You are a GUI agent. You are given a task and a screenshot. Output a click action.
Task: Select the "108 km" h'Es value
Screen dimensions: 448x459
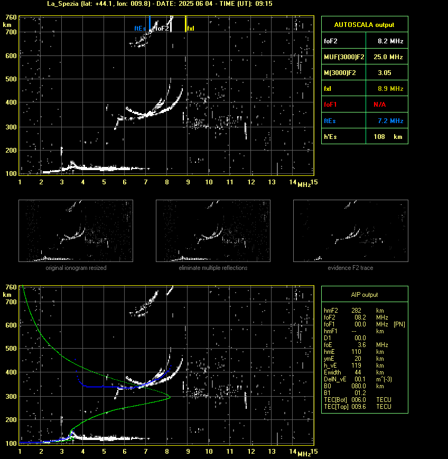[x=388, y=137]
